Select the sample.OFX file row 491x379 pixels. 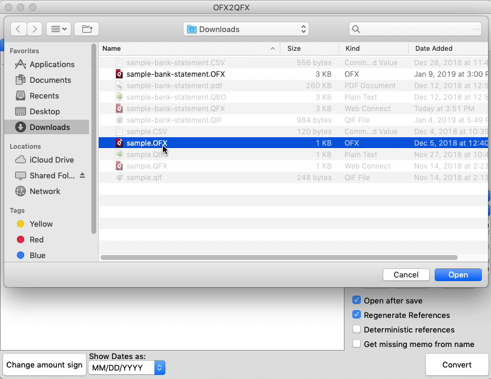pos(293,143)
